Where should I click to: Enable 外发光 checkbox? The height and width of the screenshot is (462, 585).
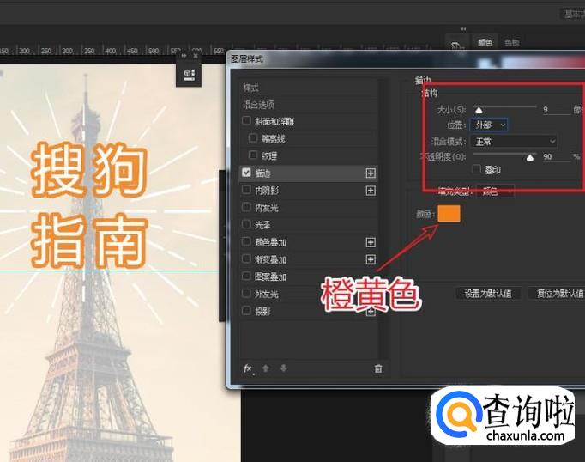tap(246, 293)
